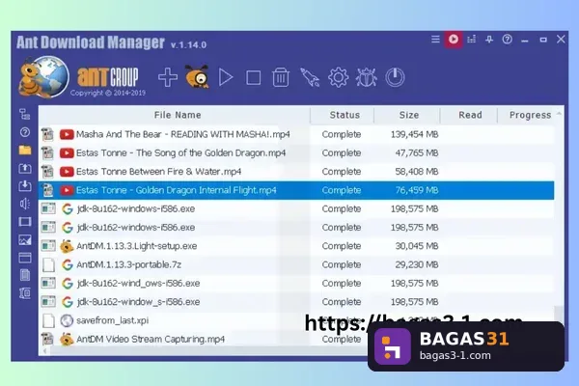Click the plus add download icon
This screenshot has width=579, height=386.
(168, 77)
